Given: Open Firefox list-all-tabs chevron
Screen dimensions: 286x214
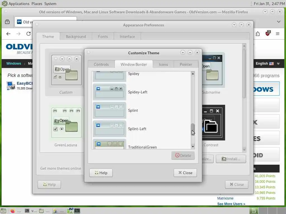Looking at the screenshot, I should [x=279, y=22].
